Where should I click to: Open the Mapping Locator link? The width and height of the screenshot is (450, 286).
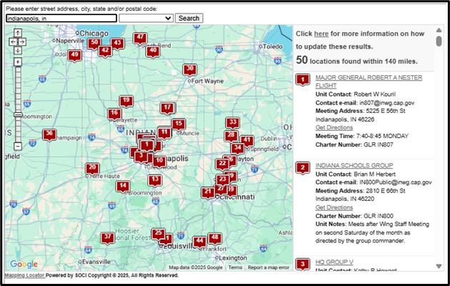pyautogui.click(x=25, y=275)
